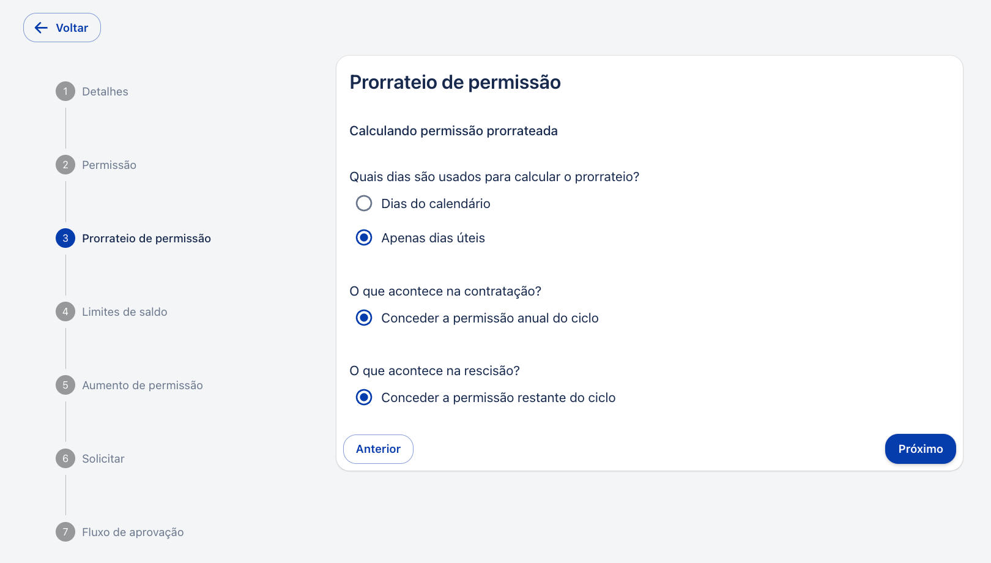The width and height of the screenshot is (991, 563).
Task: Select the Apenas dias úteis radio option
Action: click(x=364, y=237)
